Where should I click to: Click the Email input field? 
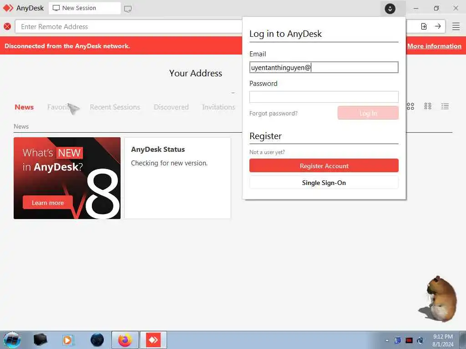pos(324,67)
